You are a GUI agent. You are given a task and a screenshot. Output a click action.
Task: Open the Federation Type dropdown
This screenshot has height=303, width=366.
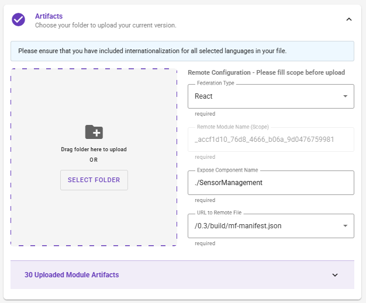pos(271,96)
